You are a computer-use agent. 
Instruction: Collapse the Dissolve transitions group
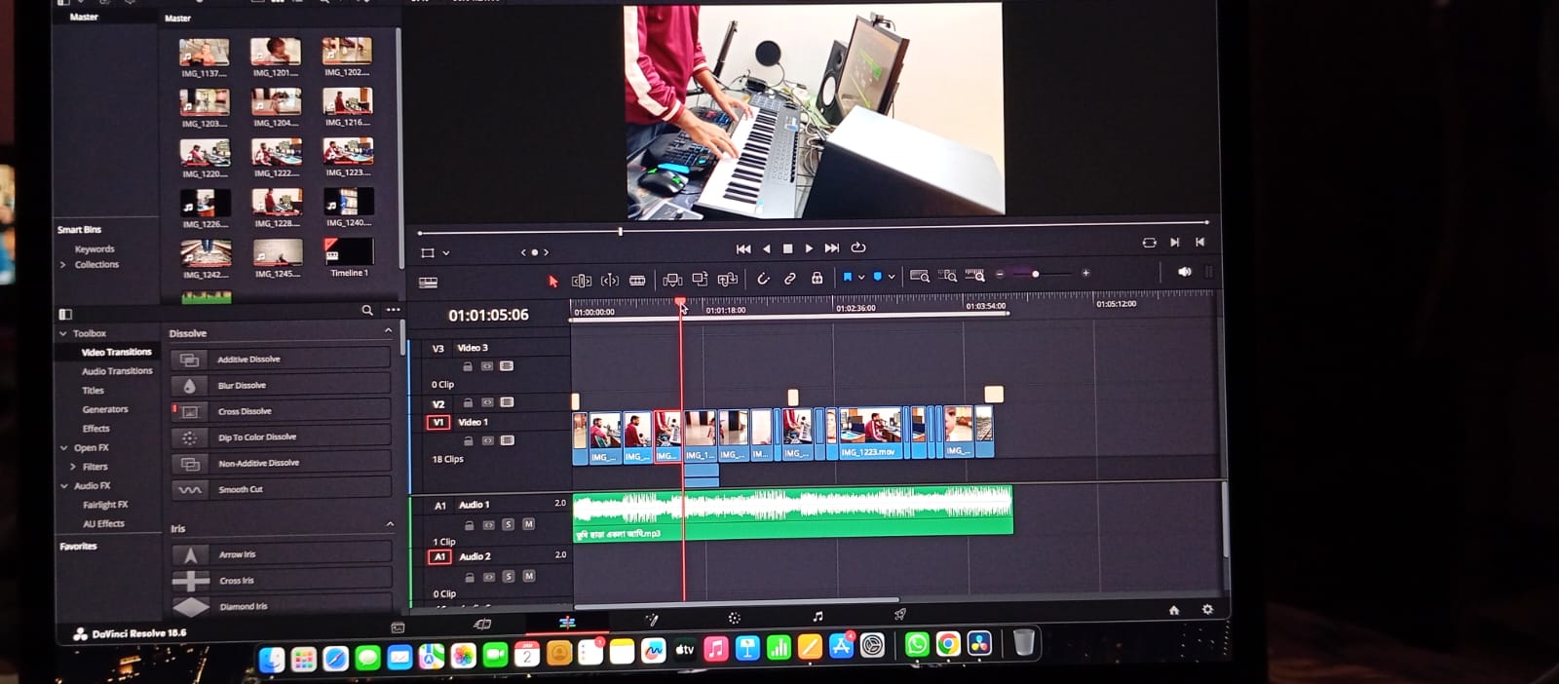pyautogui.click(x=389, y=331)
